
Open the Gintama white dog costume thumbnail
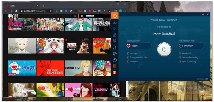tap(50, 46)
